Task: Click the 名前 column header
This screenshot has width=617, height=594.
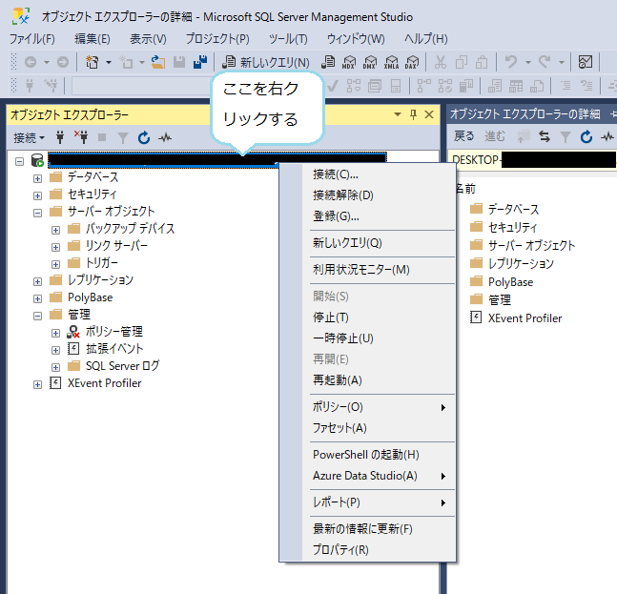Action: pyautogui.click(x=466, y=189)
